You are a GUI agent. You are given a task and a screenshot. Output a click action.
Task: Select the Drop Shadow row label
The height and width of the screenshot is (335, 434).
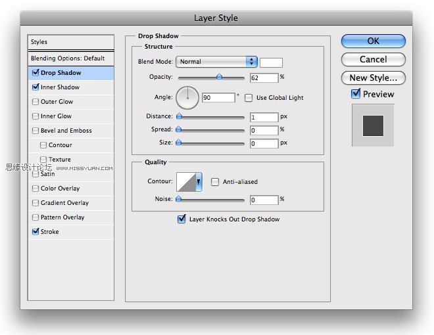61,73
